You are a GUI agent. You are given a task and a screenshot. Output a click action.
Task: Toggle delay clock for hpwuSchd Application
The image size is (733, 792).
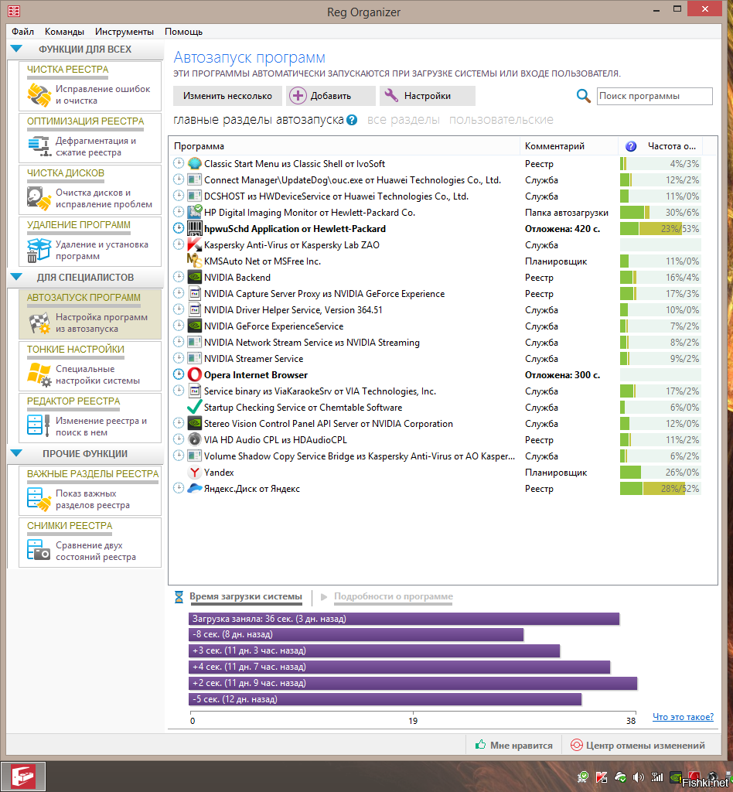coord(178,228)
